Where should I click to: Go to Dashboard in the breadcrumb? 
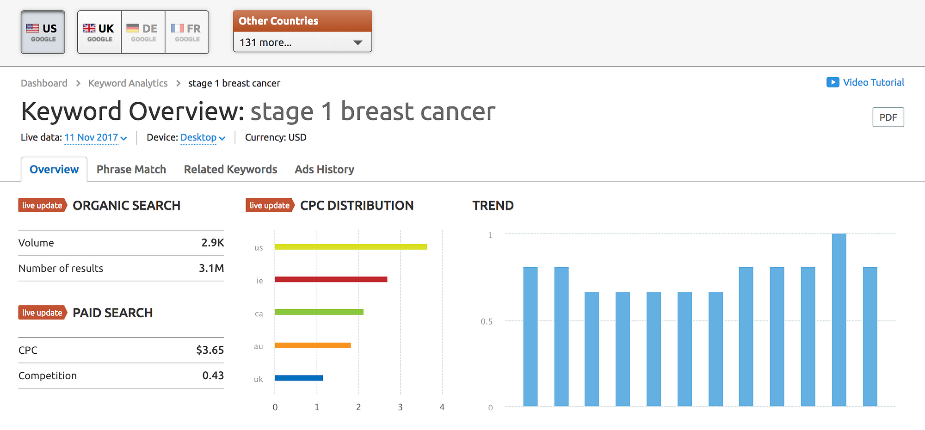click(44, 83)
